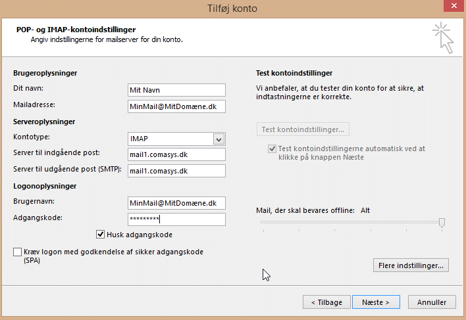Click the SMTP outgoing server field
Viewport: 466px width, 320px height.
(x=176, y=171)
